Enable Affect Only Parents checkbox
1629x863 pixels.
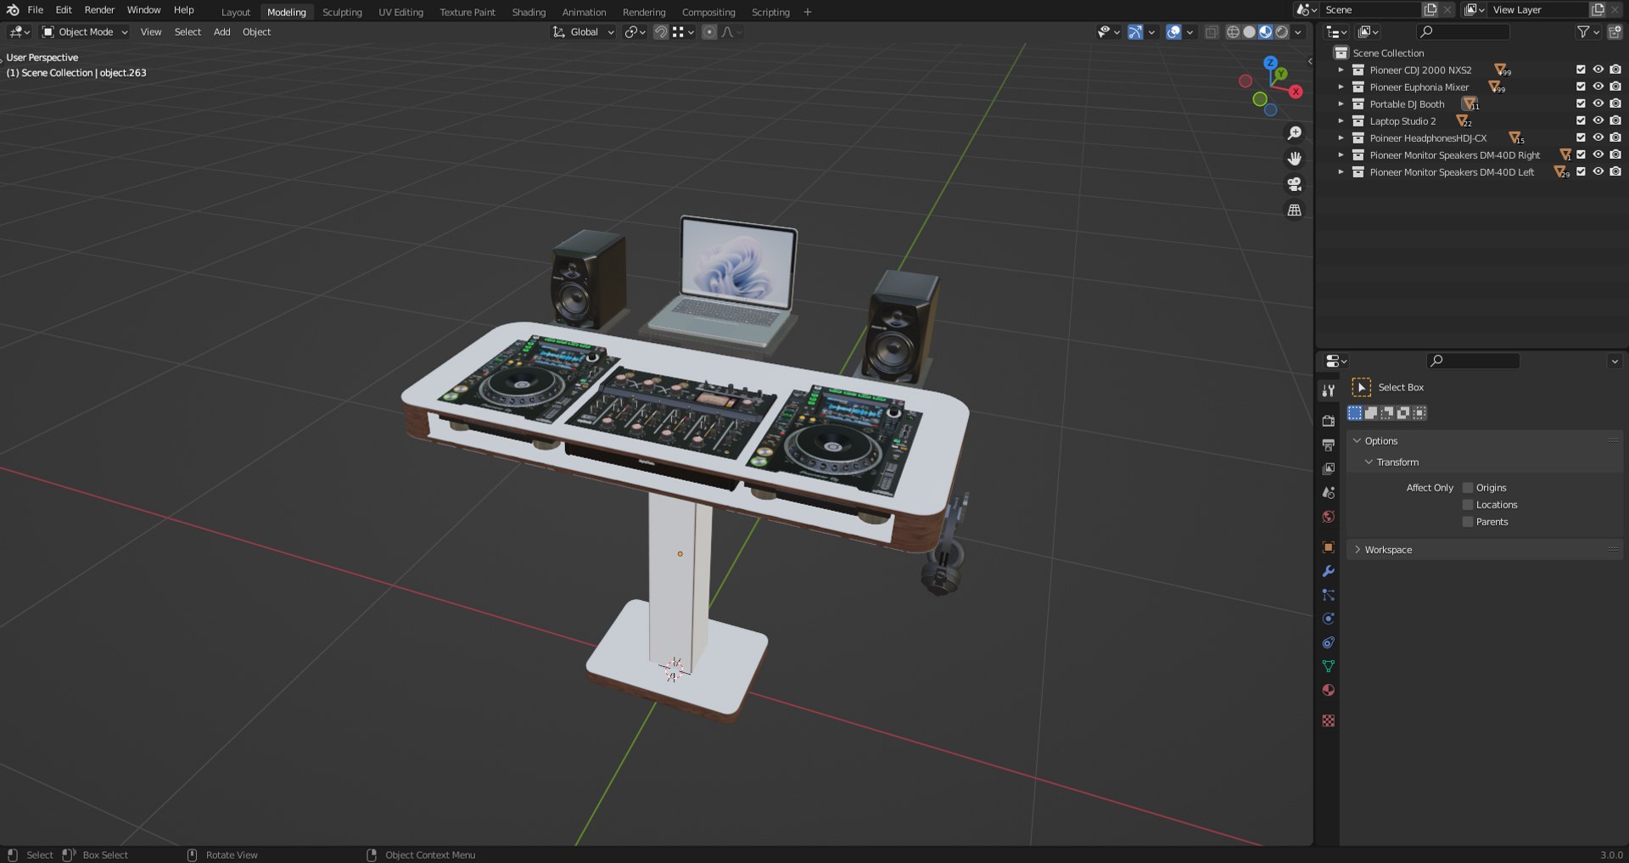pos(1468,522)
